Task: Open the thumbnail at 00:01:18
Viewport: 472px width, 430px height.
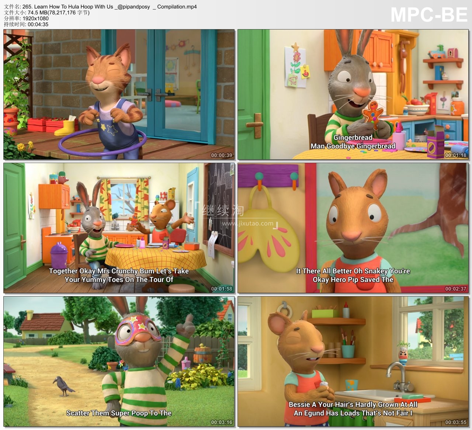Action: point(353,94)
